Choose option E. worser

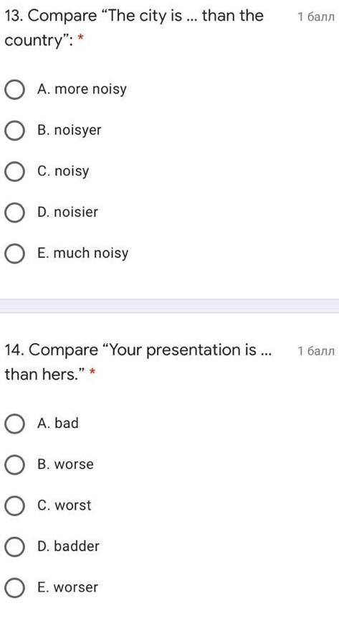coord(15,588)
